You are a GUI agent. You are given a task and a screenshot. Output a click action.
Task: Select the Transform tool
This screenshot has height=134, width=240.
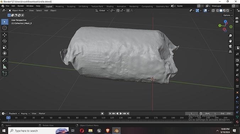click(x=5, y=53)
